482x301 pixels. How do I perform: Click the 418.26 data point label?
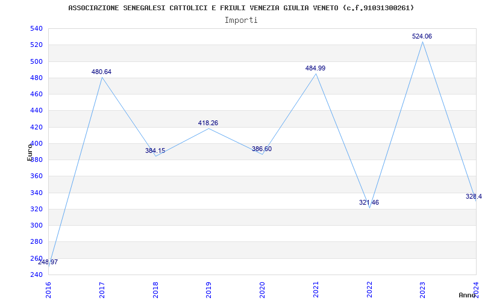208,123
